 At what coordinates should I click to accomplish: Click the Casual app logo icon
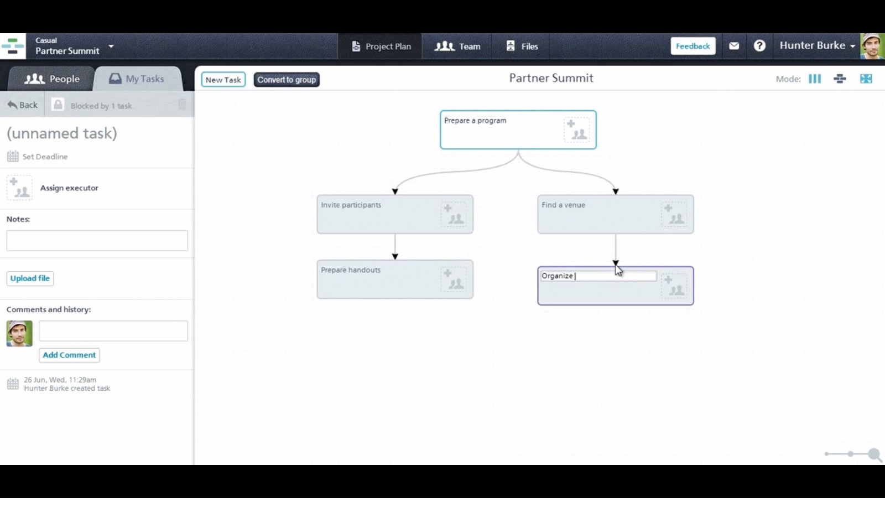coord(13,46)
